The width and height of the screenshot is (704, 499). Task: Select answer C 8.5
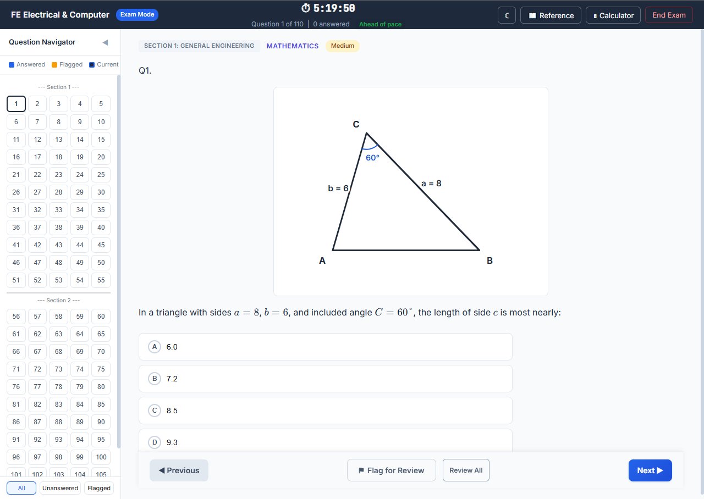[x=326, y=411]
